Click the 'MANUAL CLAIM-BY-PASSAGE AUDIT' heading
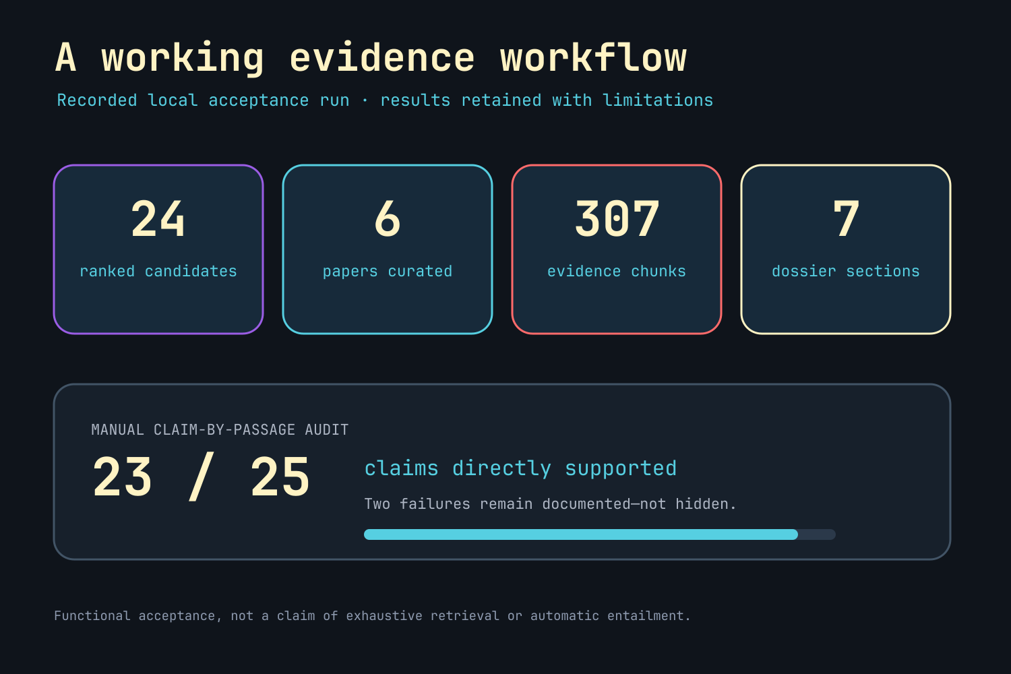 220,430
